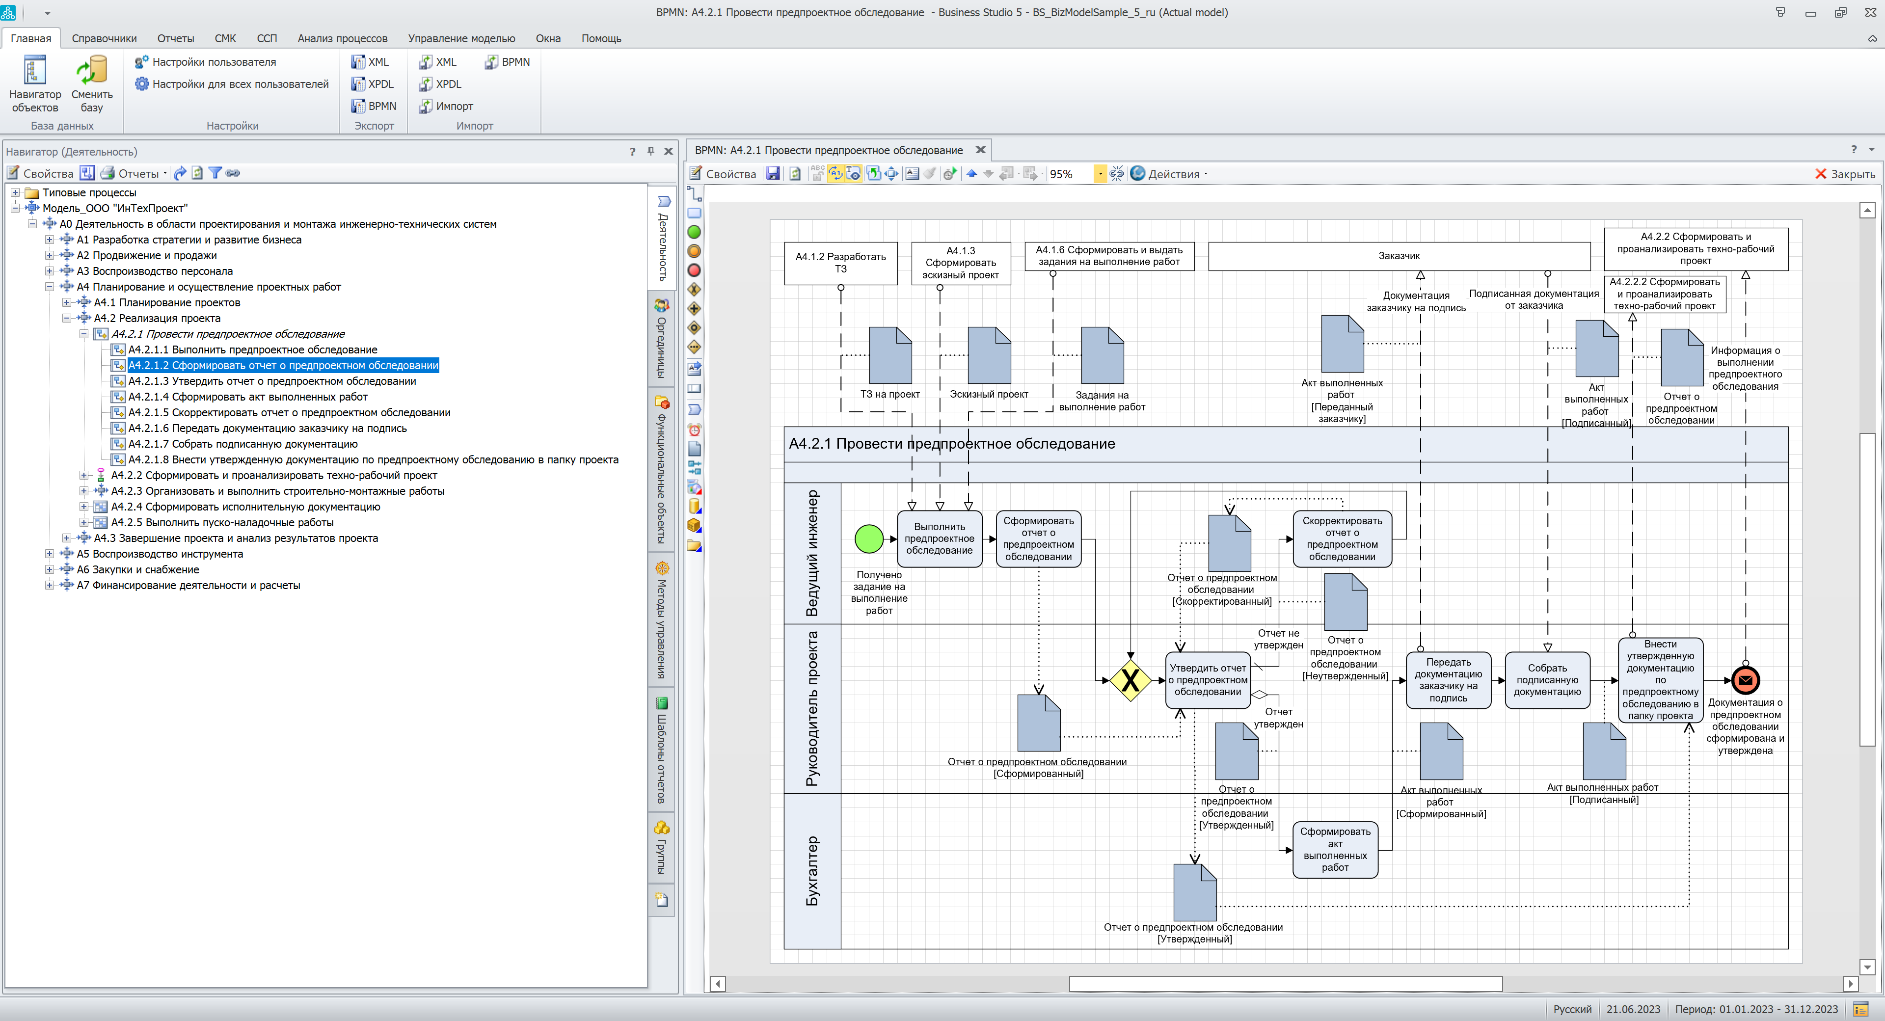Select A4.2.1.7 Собрать подписанную документацию item
Viewport: 1885px width, 1021px height.
pos(243,444)
